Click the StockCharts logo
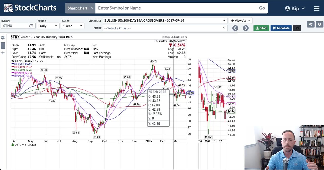Screen dimensions: 324x170 [30, 8]
